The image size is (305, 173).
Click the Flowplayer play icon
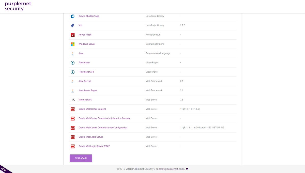tap(72, 62)
